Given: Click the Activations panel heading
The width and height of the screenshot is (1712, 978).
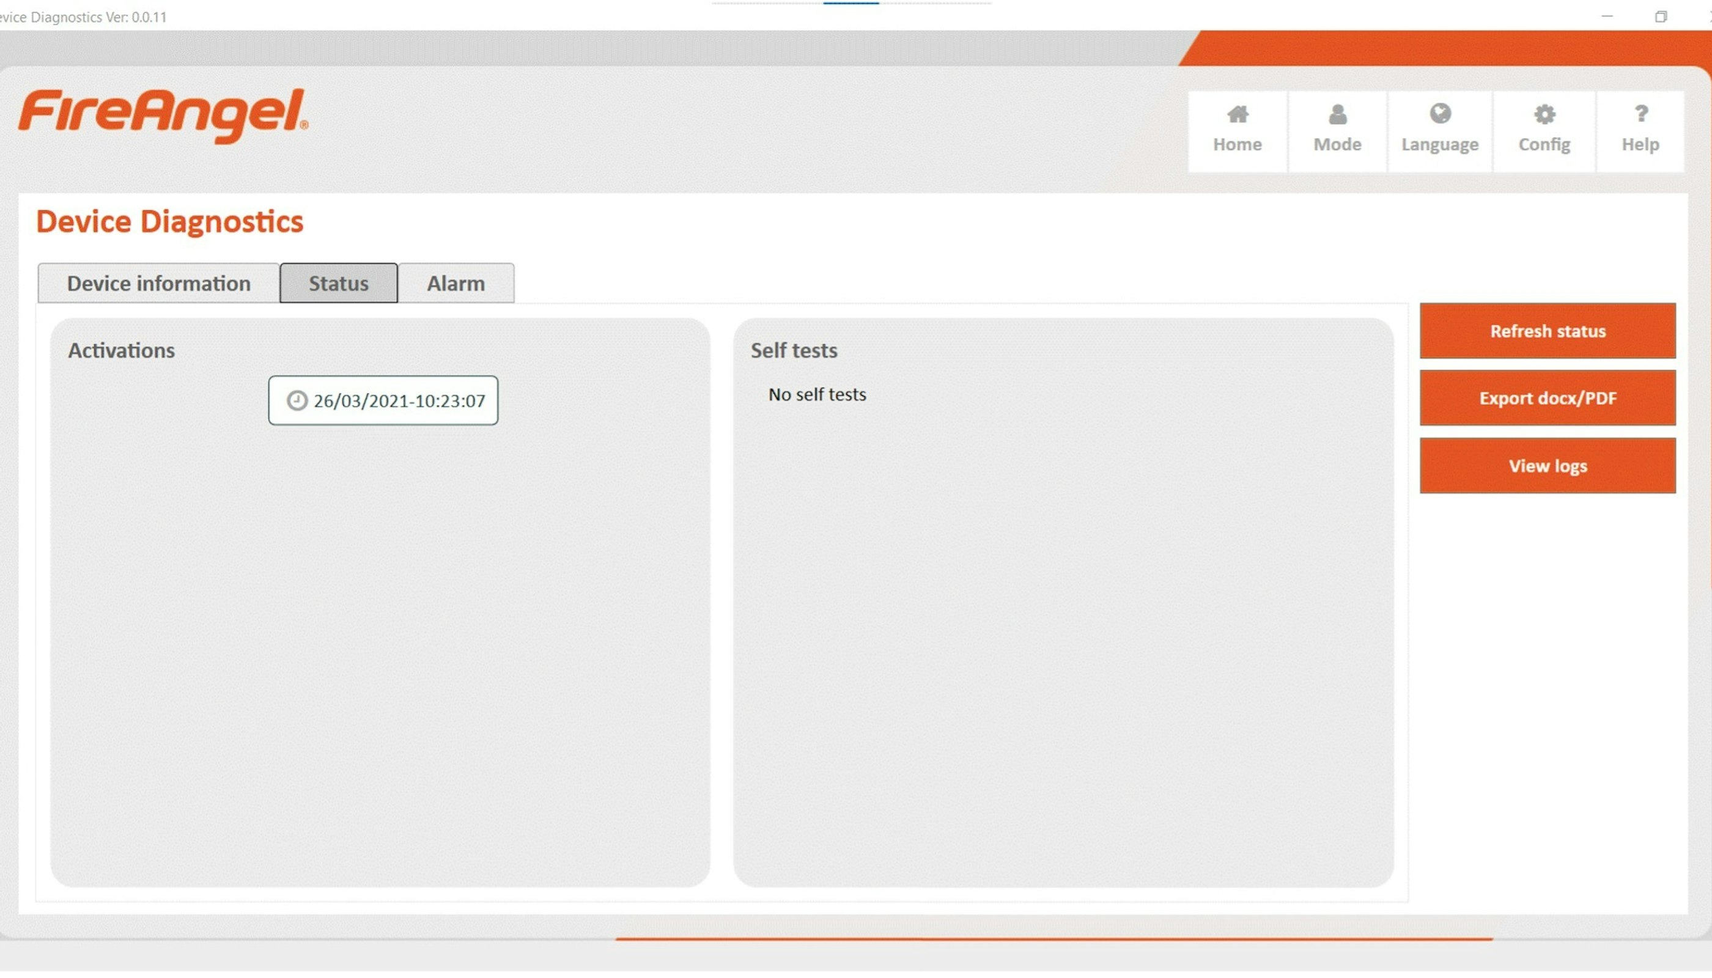Looking at the screenshot, I should 122,351.
